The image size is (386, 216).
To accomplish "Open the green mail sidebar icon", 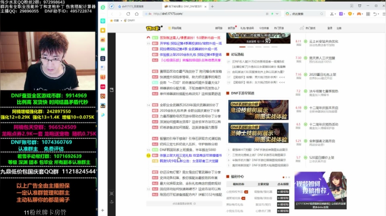I will 103,49.
